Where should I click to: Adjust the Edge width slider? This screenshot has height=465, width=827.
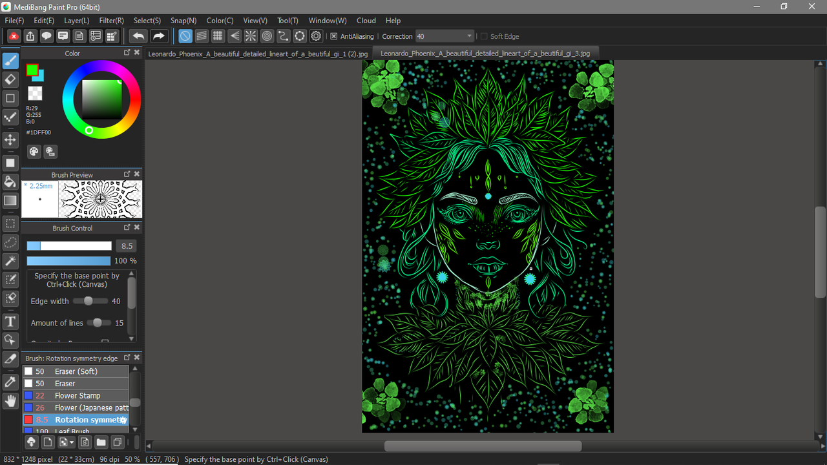[90, 301]
